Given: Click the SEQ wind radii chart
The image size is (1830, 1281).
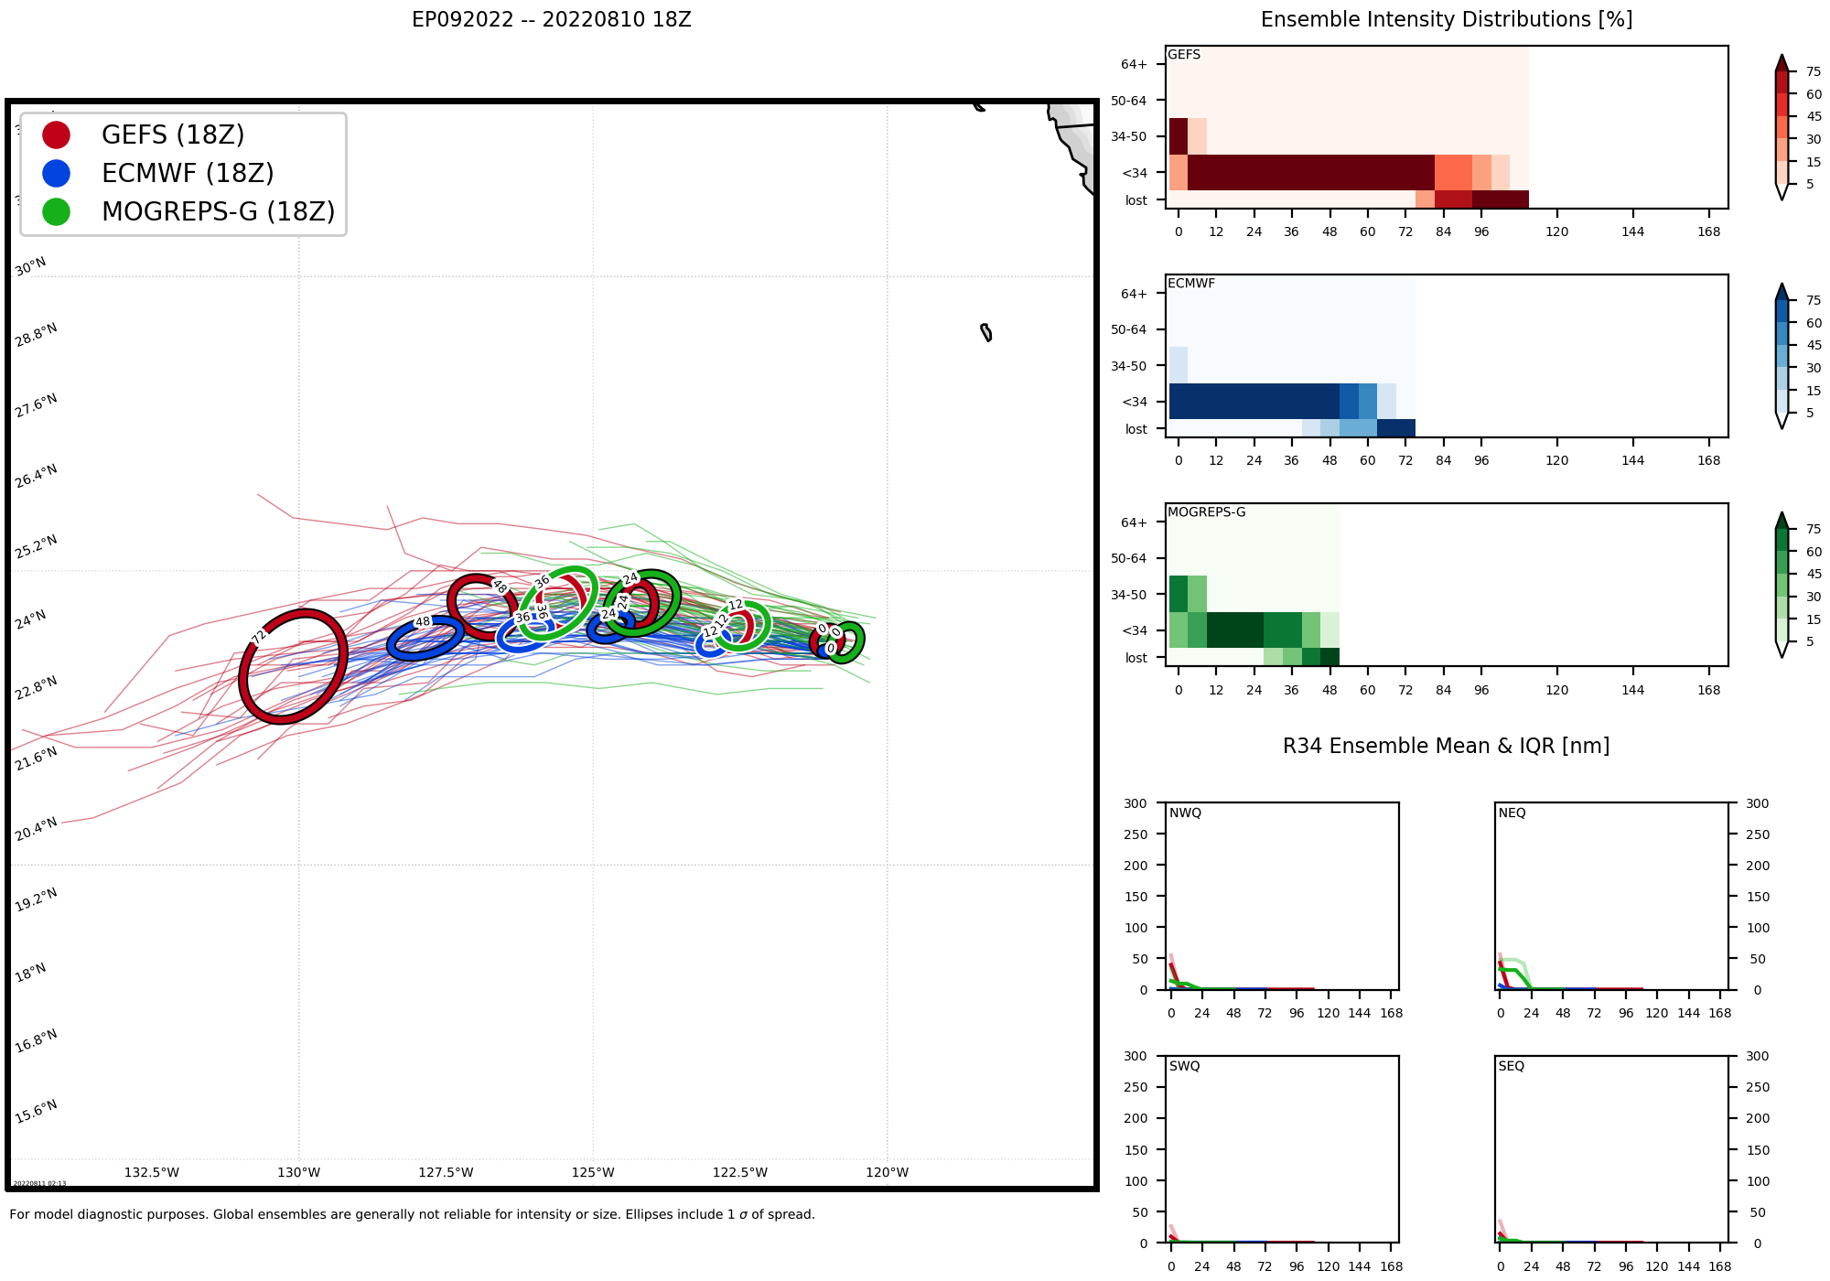Looking at the screenshot, I should coord(1610,1149).
